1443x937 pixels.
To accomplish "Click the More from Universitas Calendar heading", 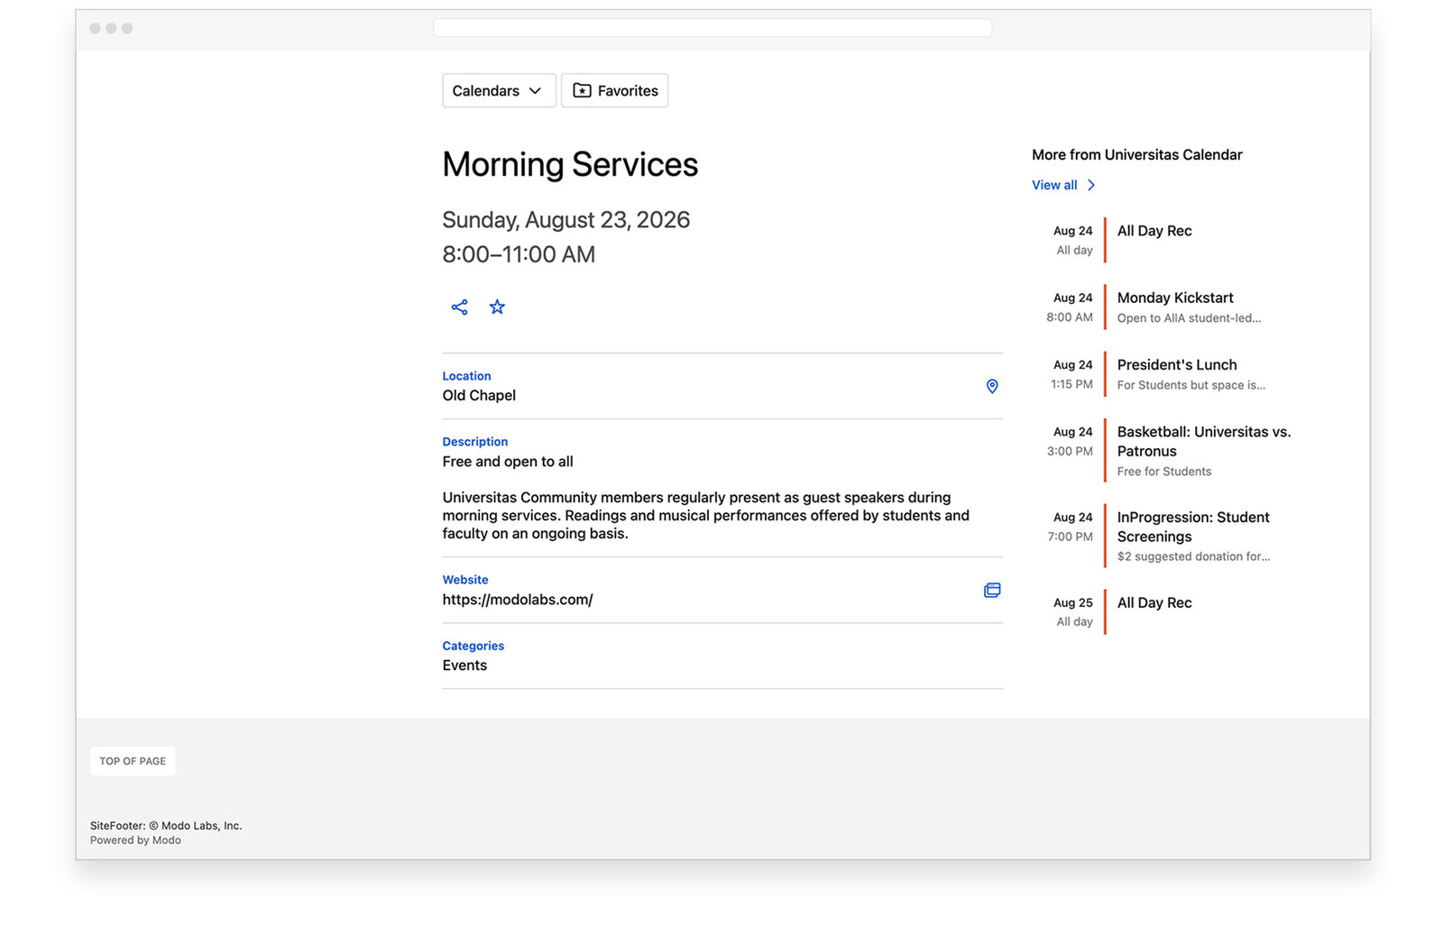I will [1137, 155].
